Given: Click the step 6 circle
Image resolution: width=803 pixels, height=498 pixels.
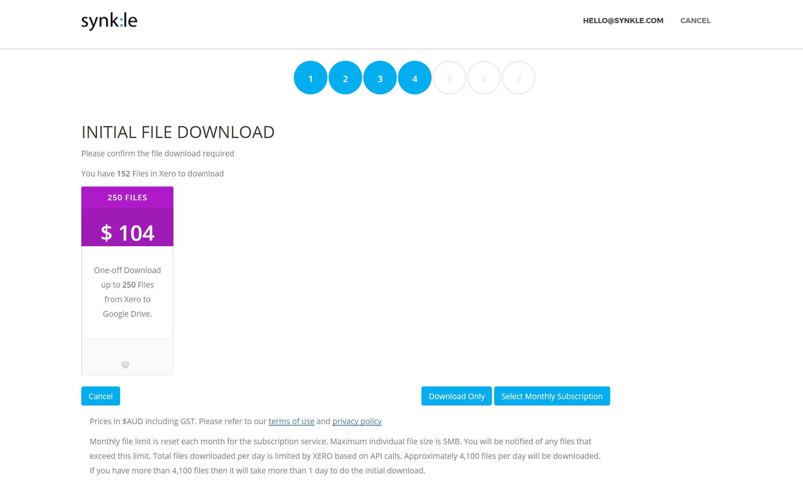Looking at the screenshot, I should pos(484,78).
